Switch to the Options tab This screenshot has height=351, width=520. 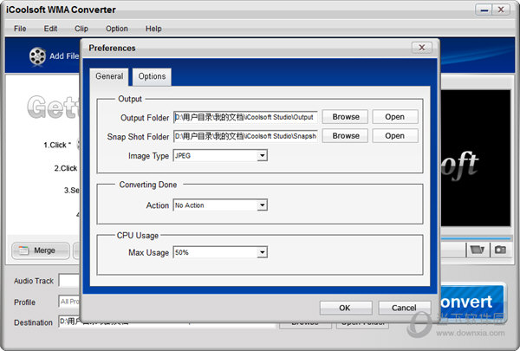152,76
